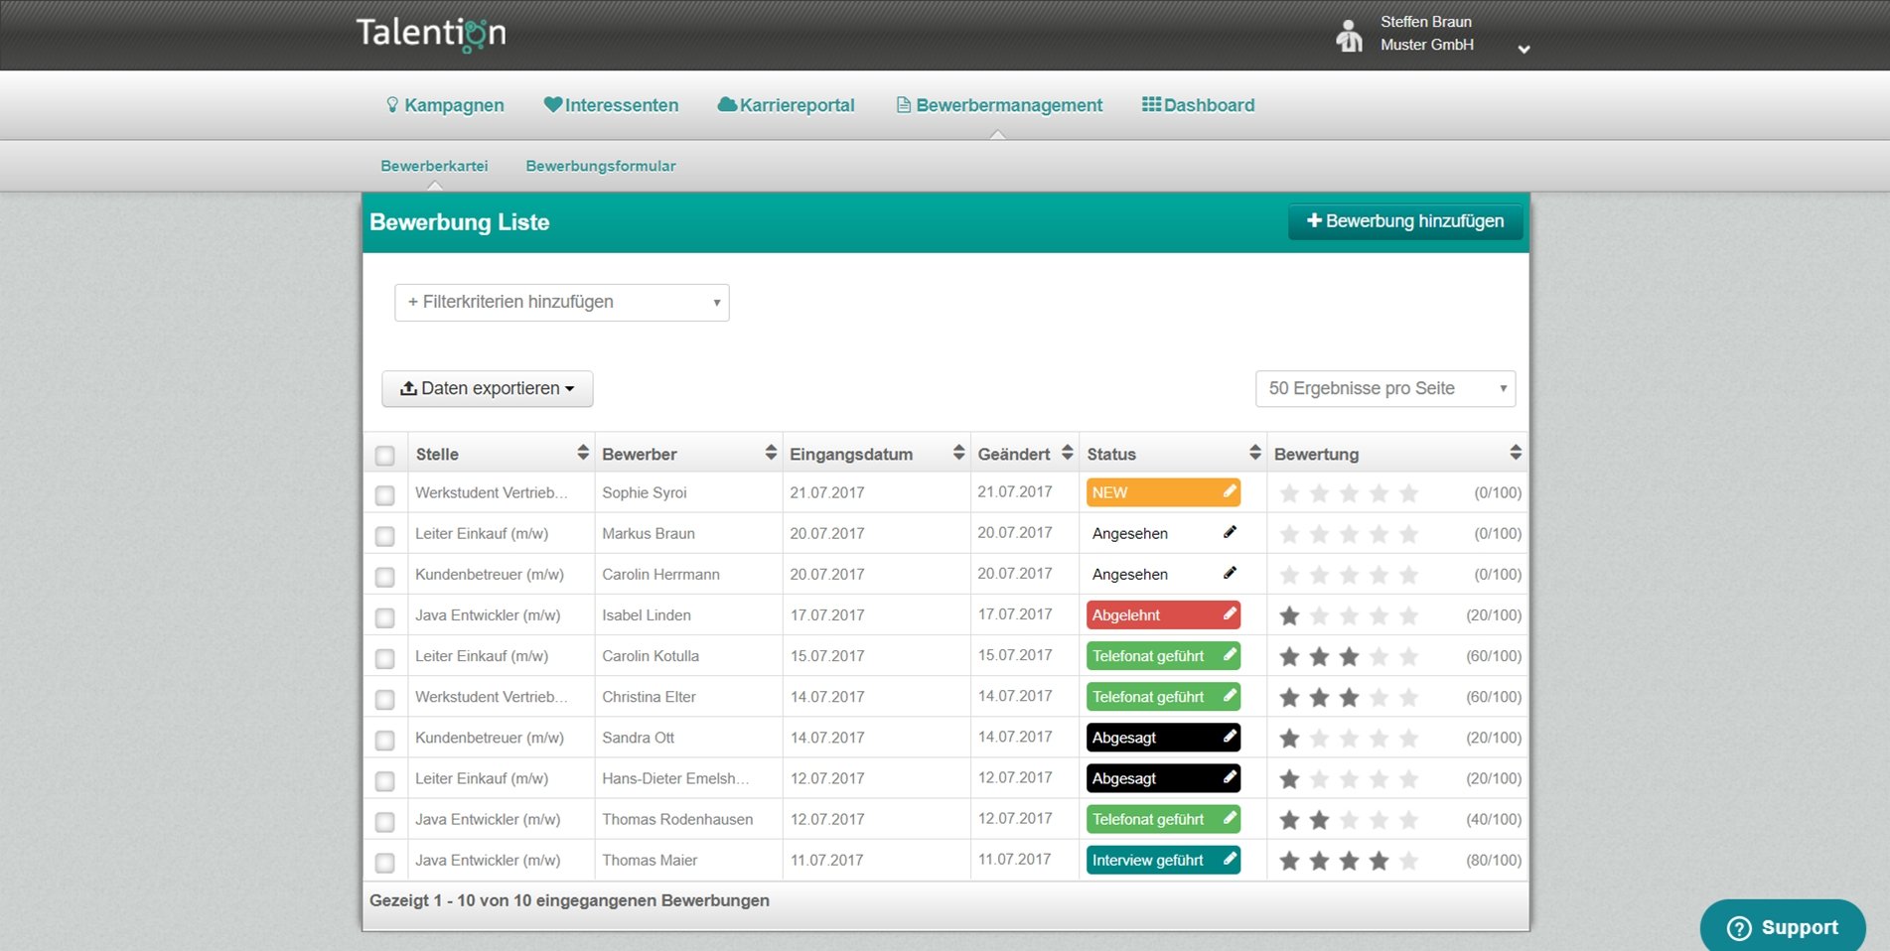Open Telefonat geführt status for Thomas Rodenhausen

pos(1163,819)
